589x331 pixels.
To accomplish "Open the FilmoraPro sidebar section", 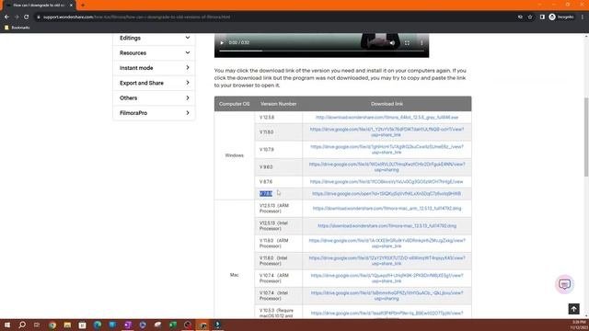I will point(154,113).
